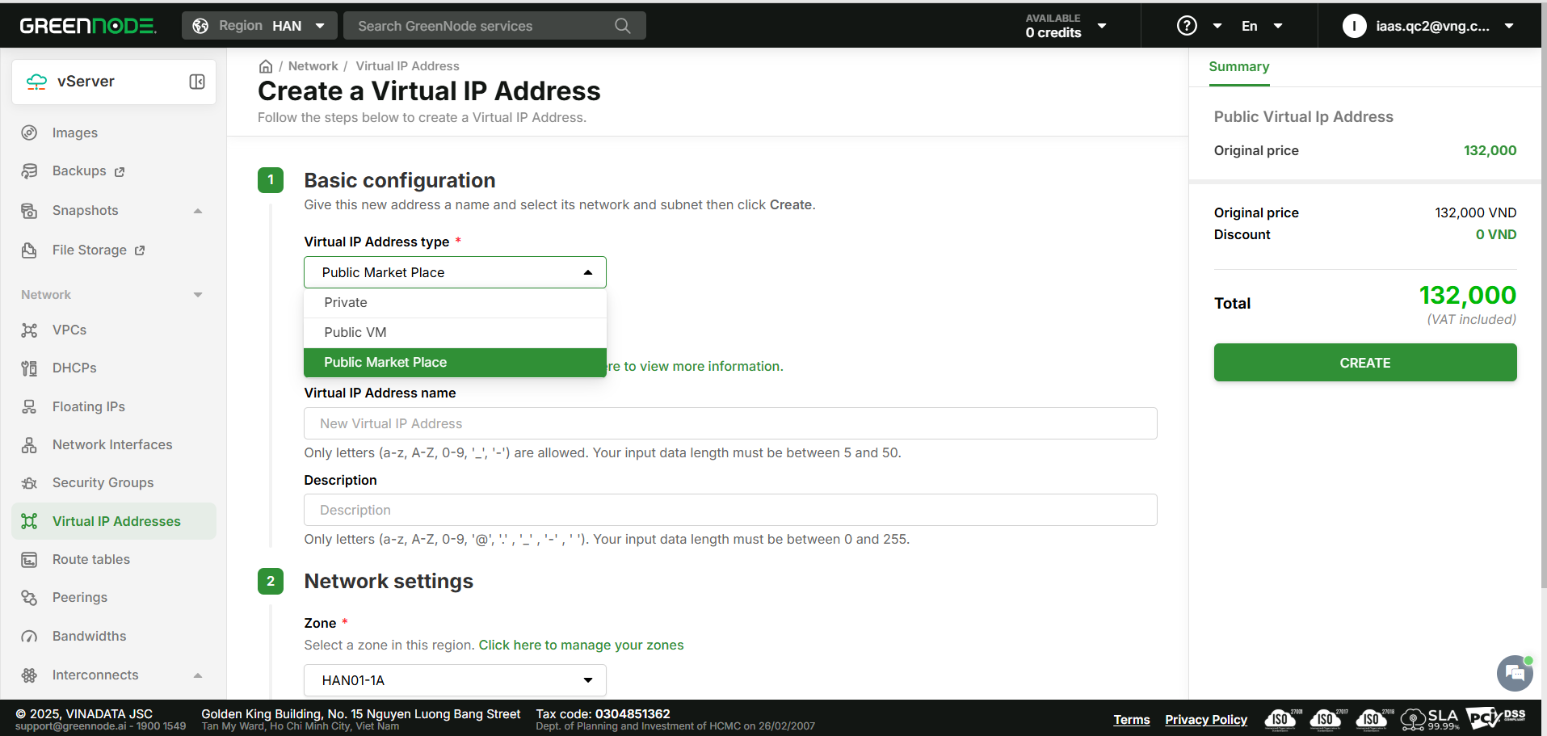Viewport: 1547px width, 736px height.
Task: Click the search magnifier icon
Action: 622,26
